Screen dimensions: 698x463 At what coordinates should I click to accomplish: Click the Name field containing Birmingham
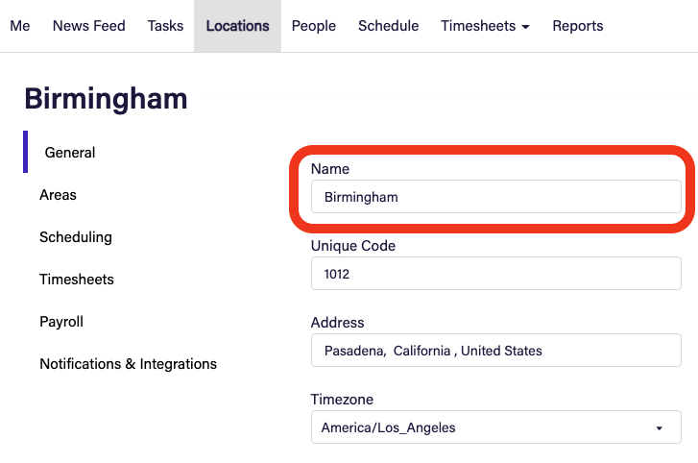click(x=495, y=197)
